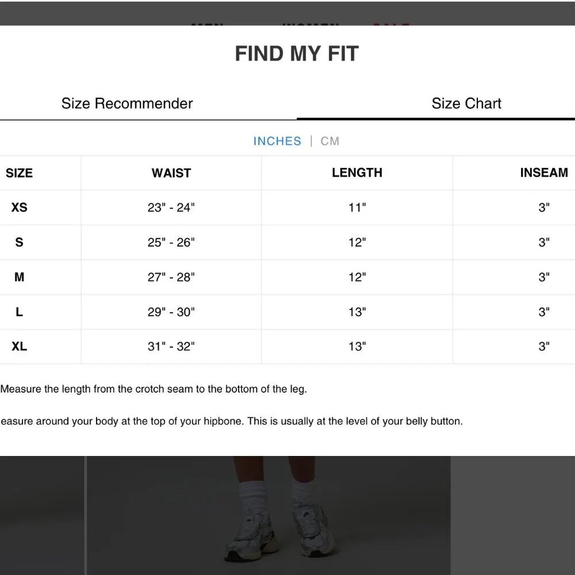Click the LENGTH column header
This screenshot has height=575, width=575.
point(356,172)
